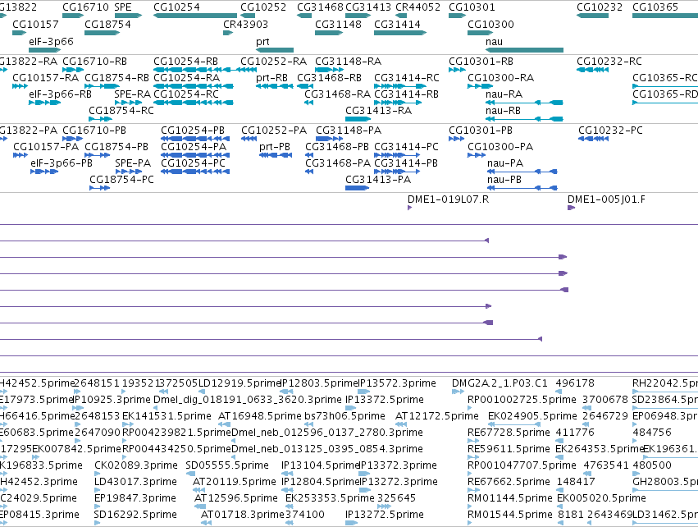Click the teal CG31414 gene glyph label

(397, 24)
